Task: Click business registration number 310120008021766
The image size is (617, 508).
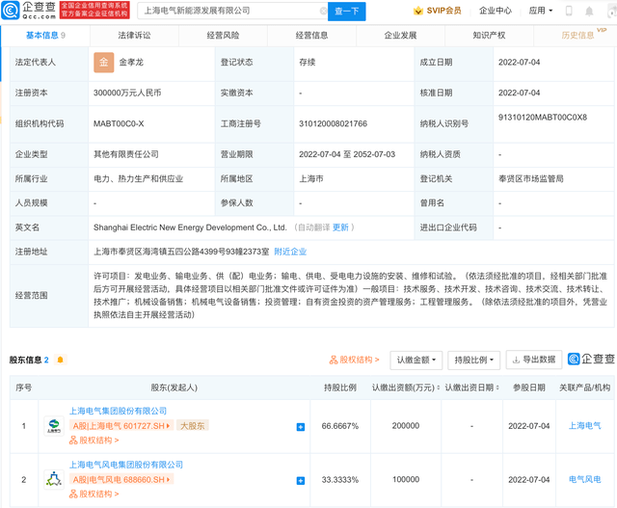Action: (333, 123)
